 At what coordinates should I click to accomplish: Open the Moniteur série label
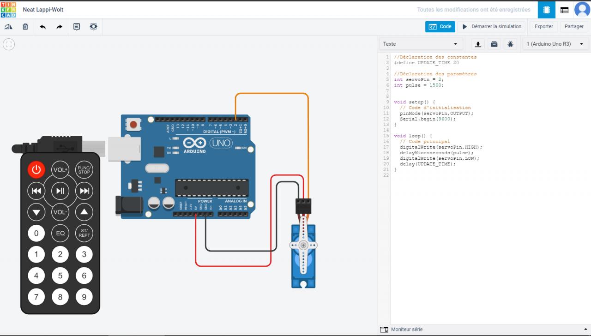tap(407, 330)
